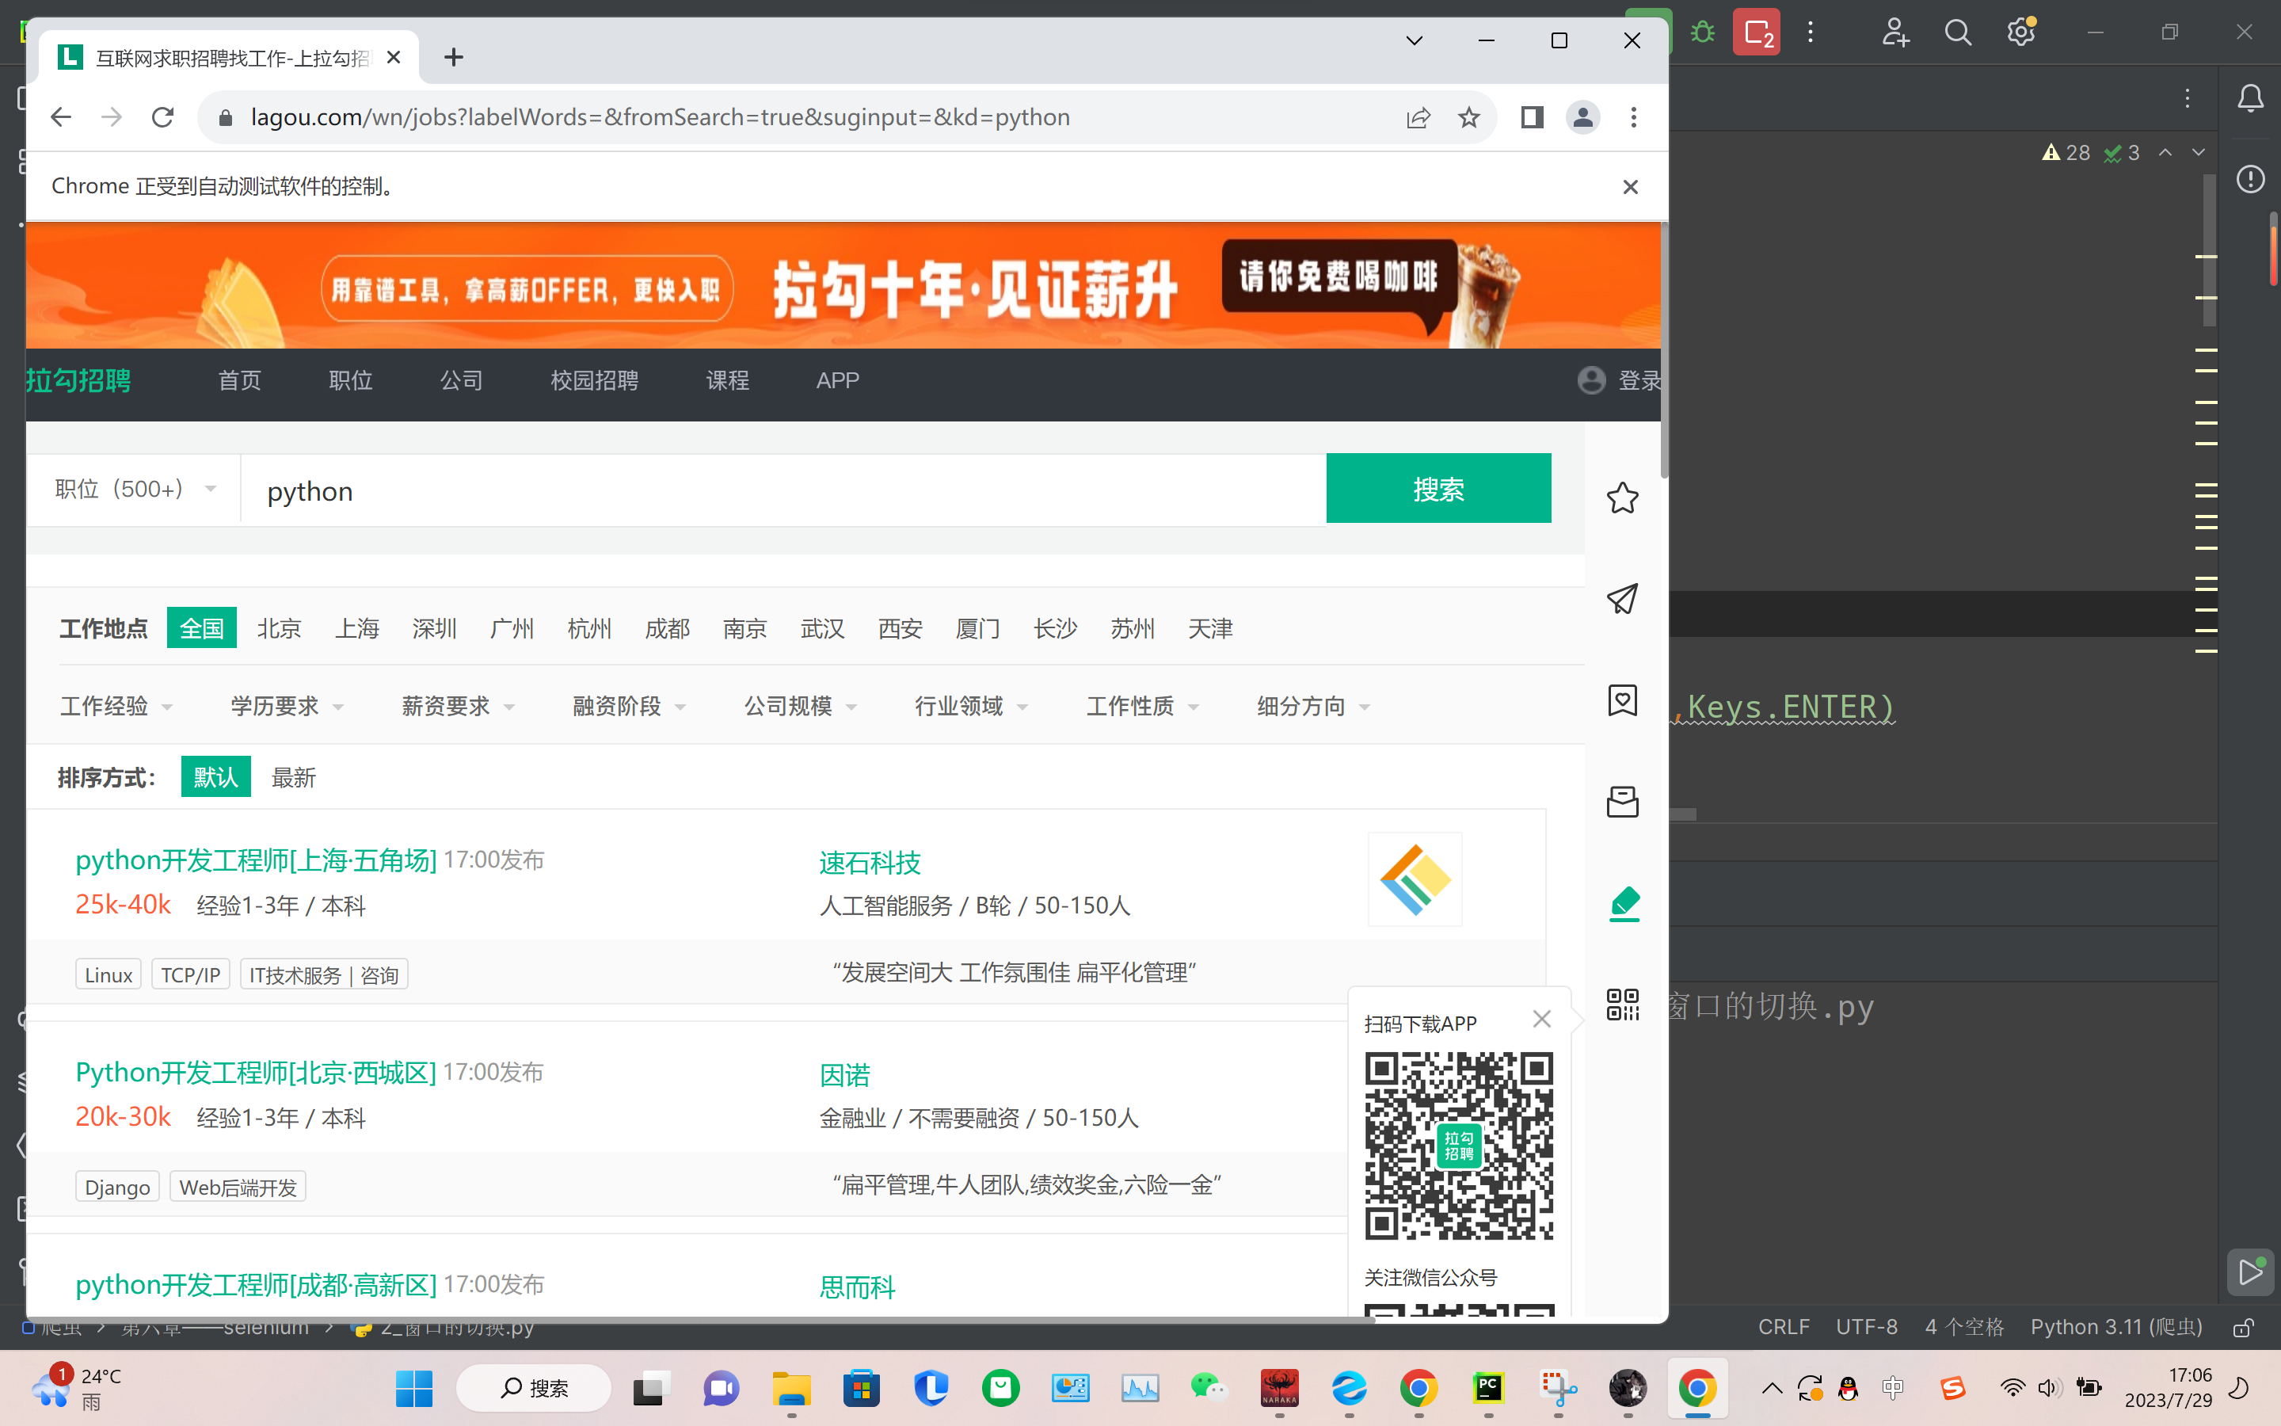Open company link 因诺
Screen dimensions: 2281x1426
(844, 1075)
